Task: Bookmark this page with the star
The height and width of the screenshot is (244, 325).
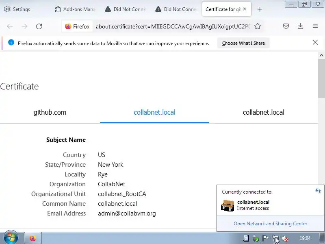Action: (x=258, y=26)
